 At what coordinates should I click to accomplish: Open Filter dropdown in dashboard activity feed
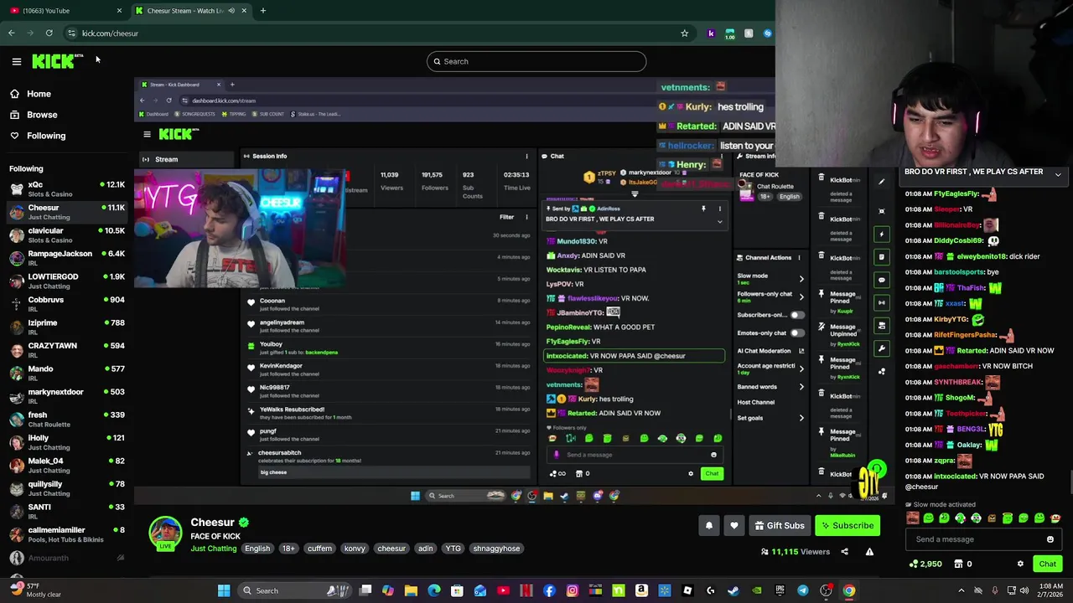point(506,217)
